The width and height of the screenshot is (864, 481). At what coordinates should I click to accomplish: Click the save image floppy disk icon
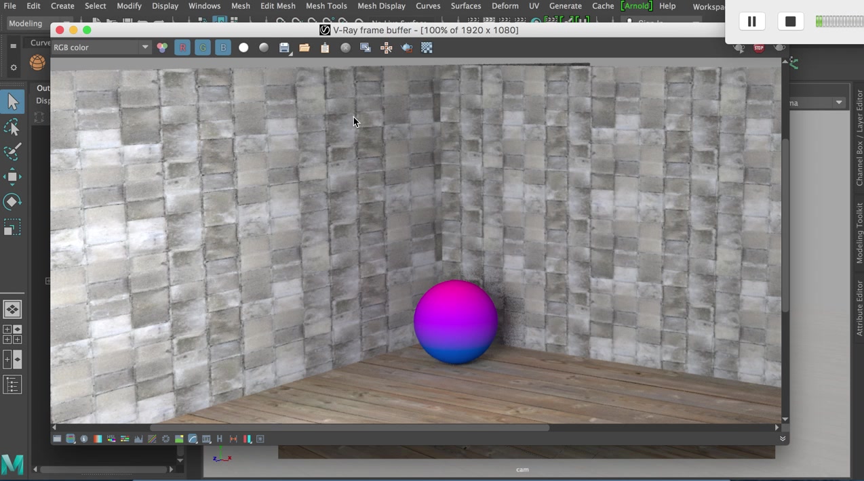click(x=284, y=47)
